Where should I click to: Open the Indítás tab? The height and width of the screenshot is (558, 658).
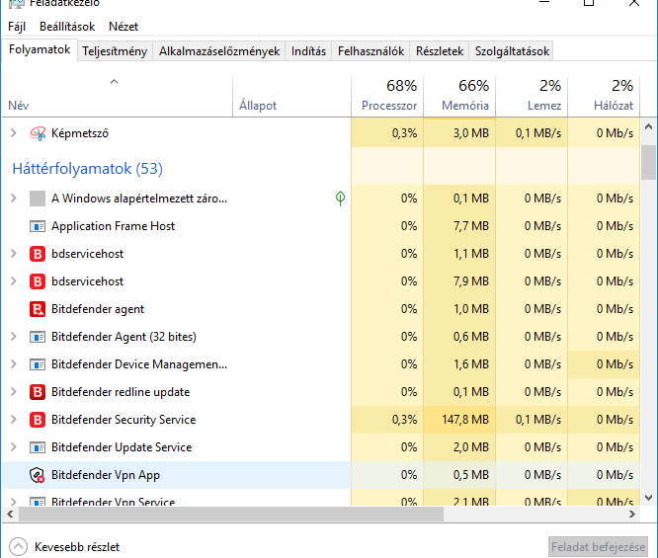308,51
